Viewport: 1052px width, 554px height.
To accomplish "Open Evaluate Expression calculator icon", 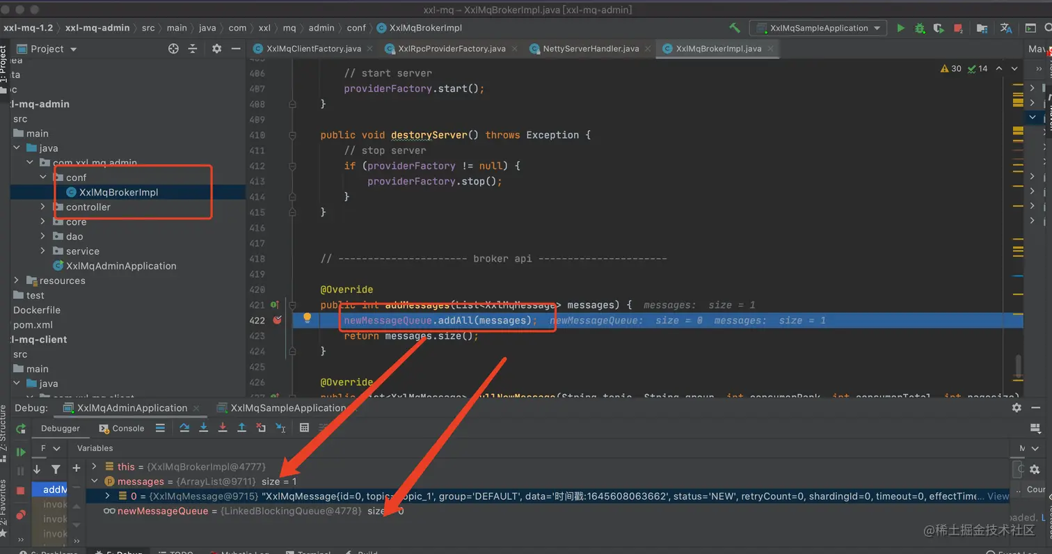I will click(304, 427).
